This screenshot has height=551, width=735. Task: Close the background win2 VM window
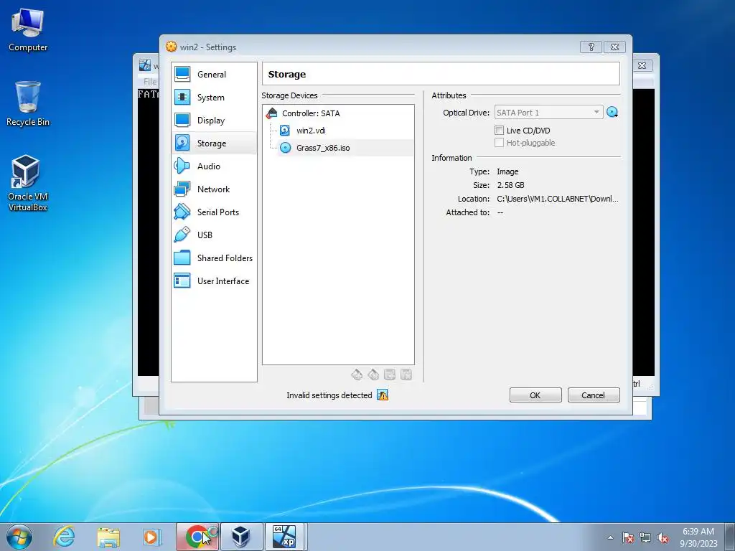click(x=642, y=65)
